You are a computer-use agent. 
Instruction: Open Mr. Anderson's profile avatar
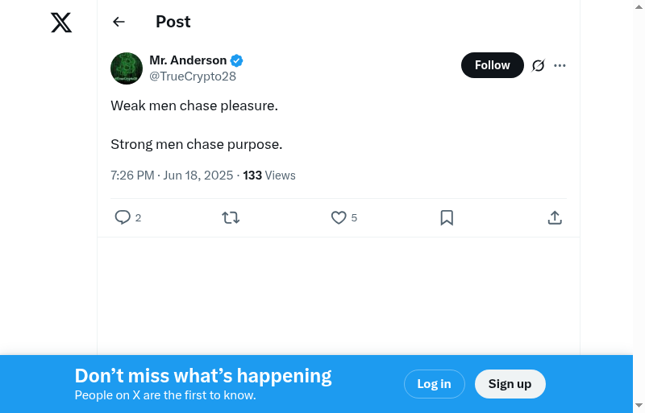click(127, 68)
